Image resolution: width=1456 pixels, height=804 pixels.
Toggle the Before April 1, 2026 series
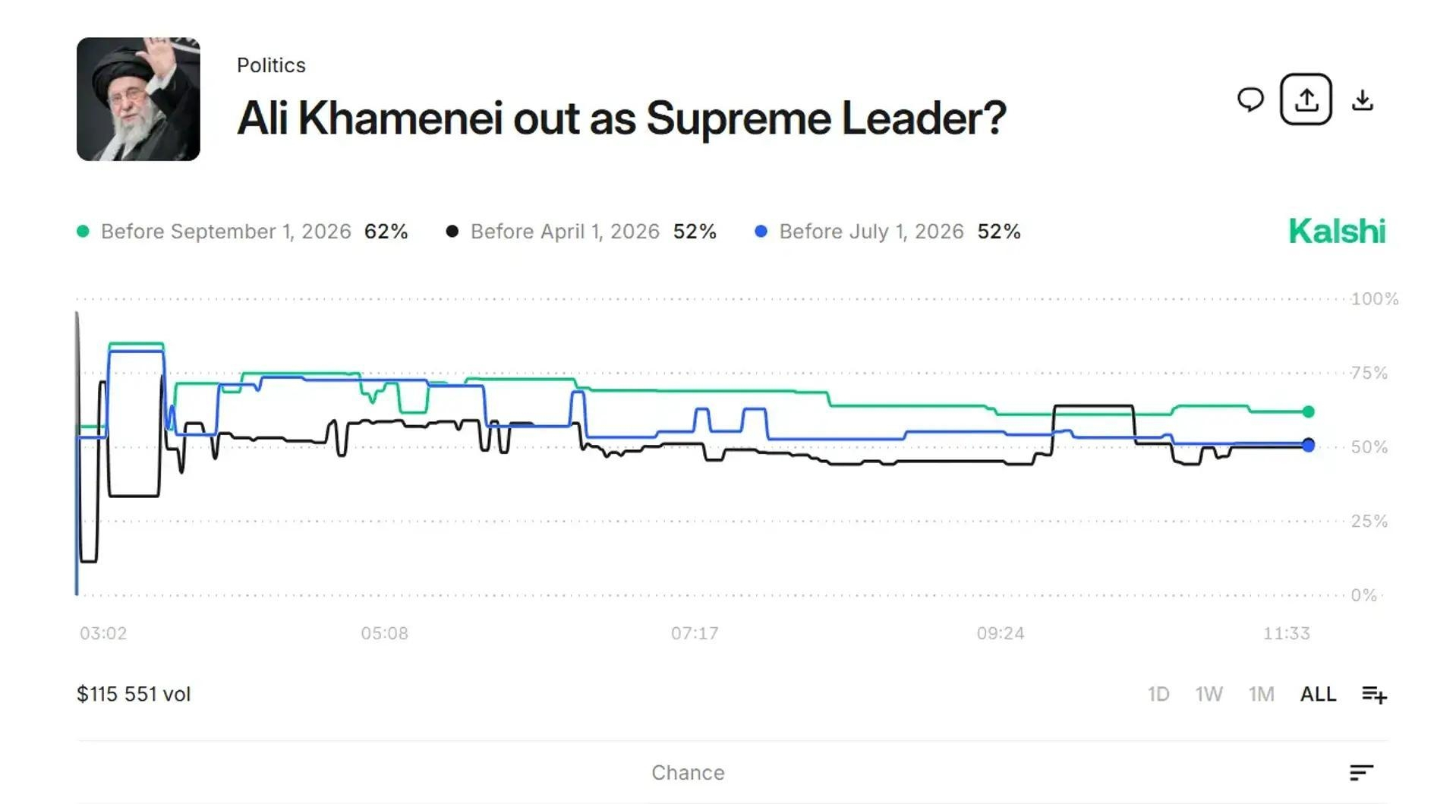pos(581,232)
